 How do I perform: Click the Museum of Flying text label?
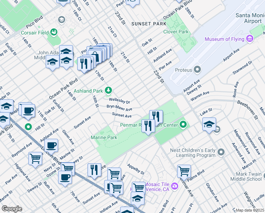point(225,39)
